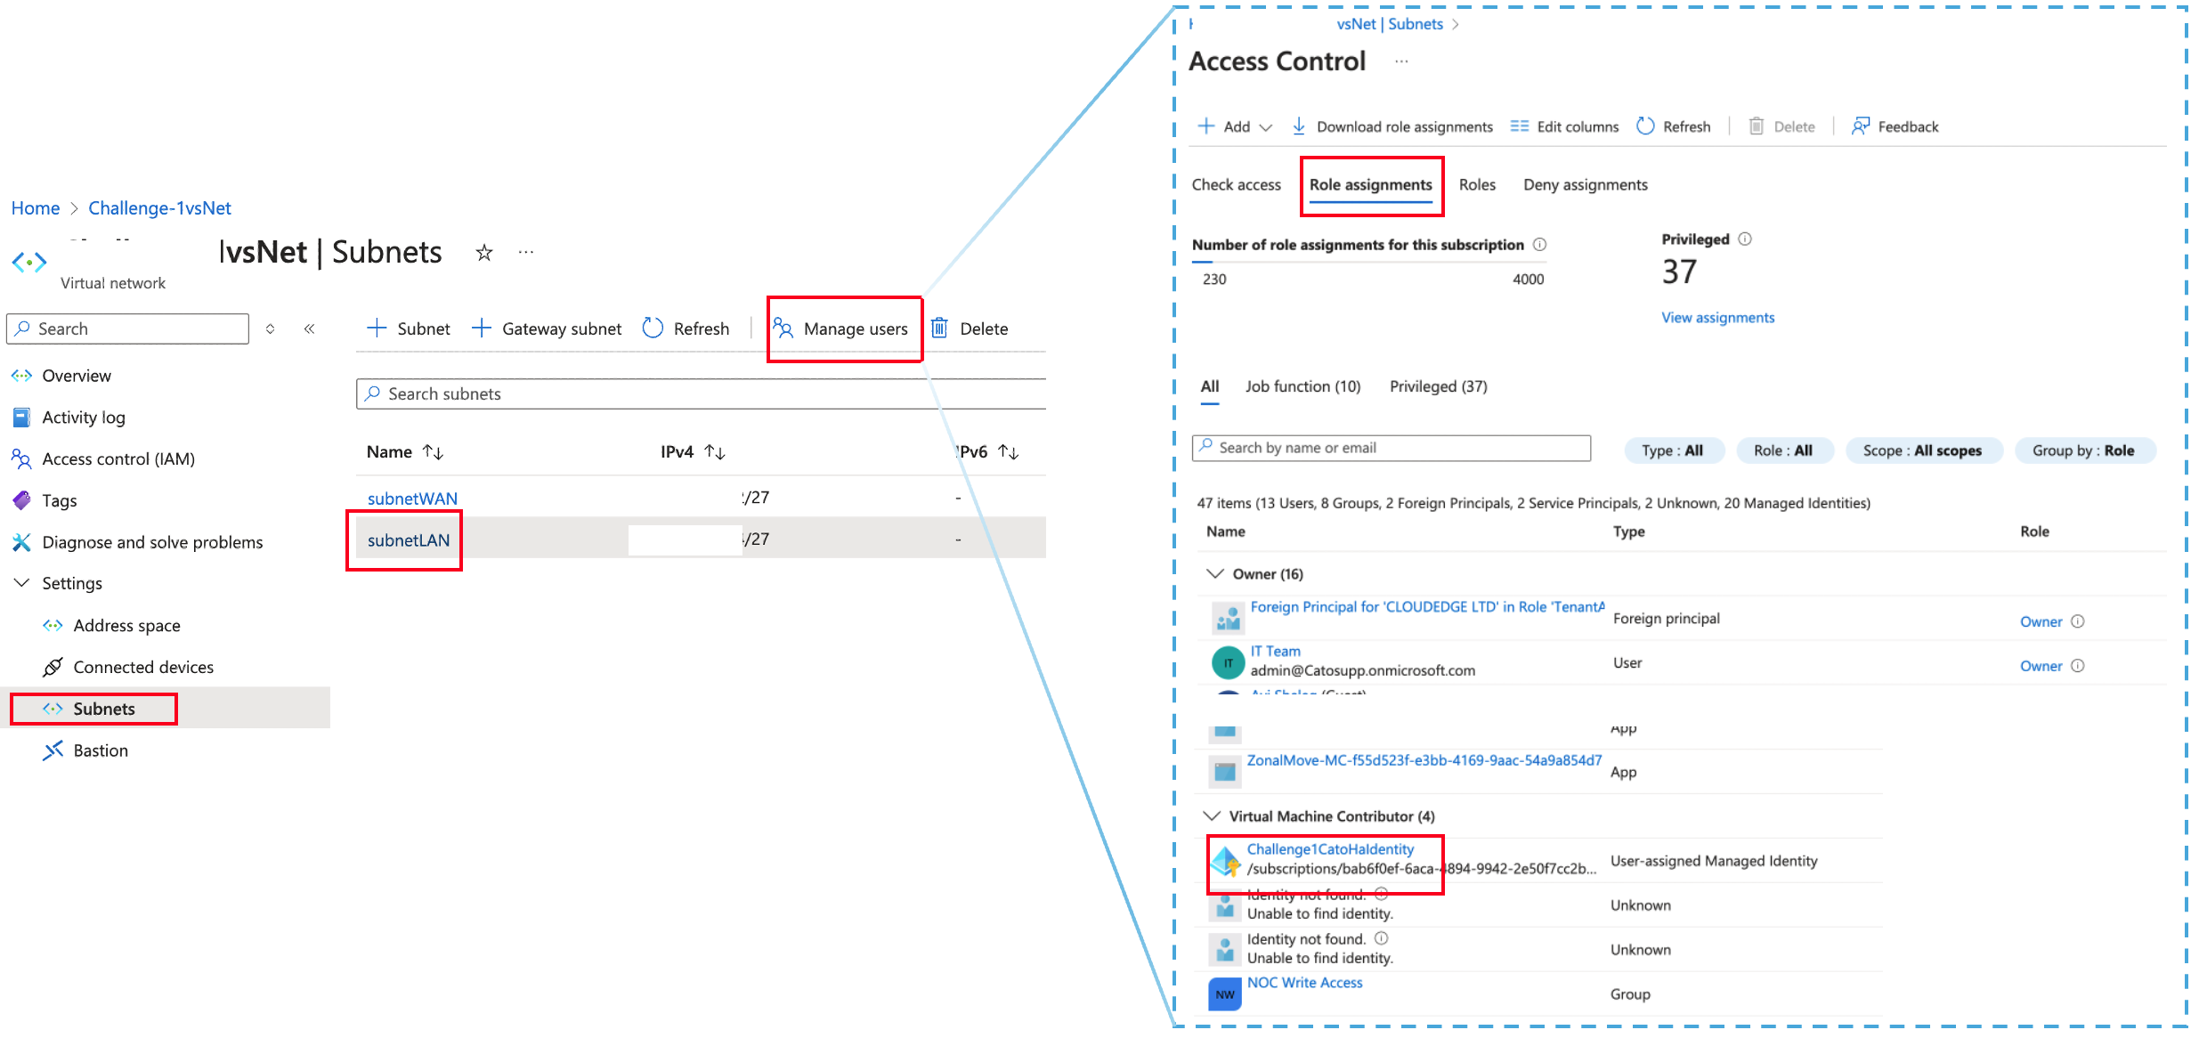This screenshot has width=2199, height=1038.
Task: Switch to Roles tab
Action: (1477, 184)
